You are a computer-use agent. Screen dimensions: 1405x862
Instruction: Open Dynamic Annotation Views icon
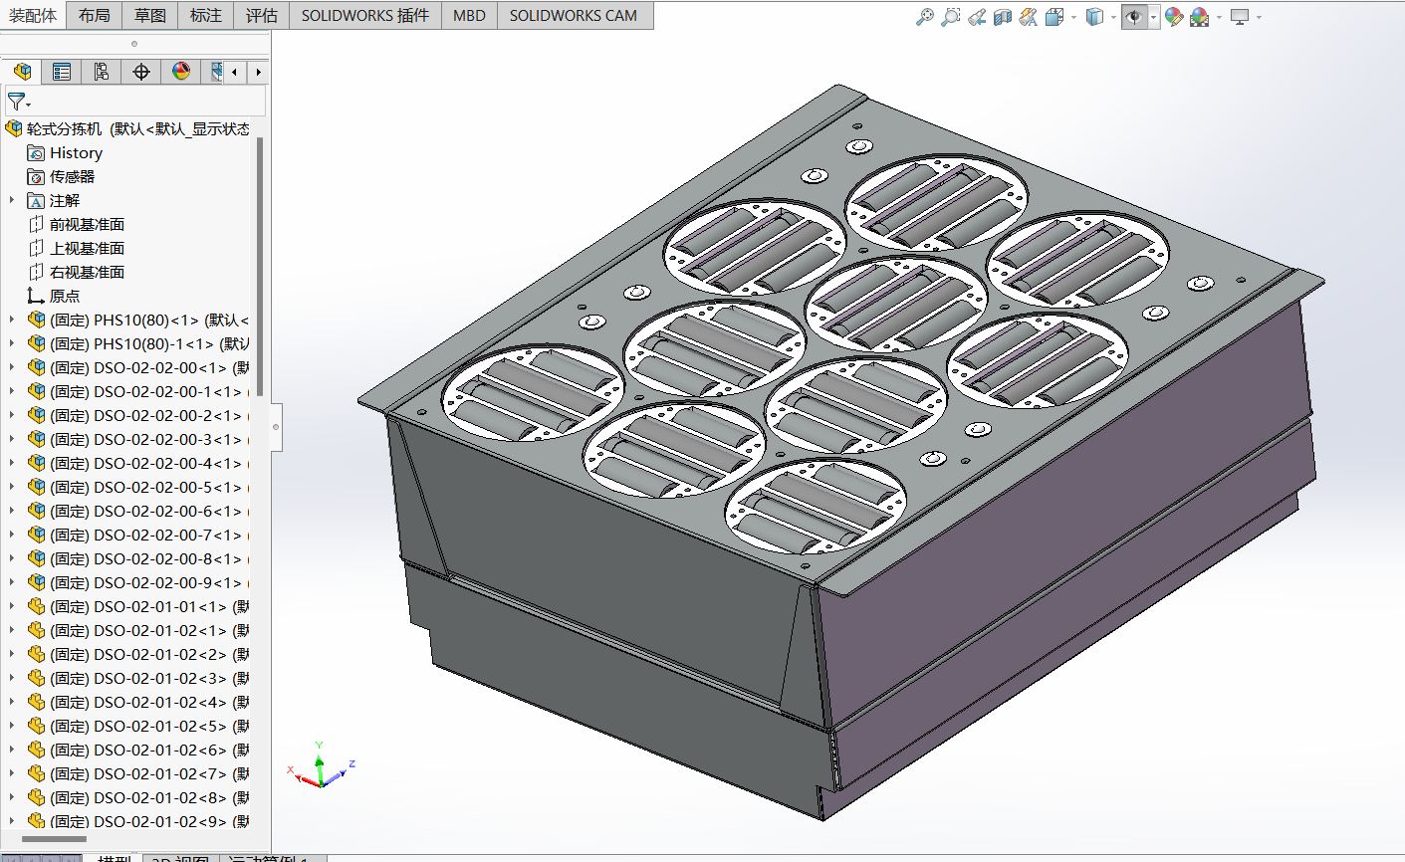coord(1029,17)
